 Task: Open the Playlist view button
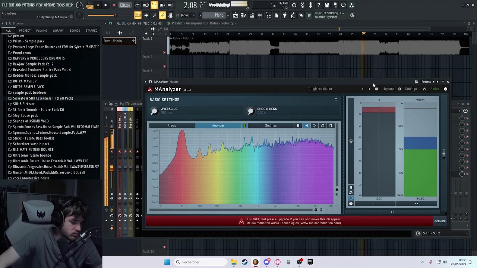[236, 15]
